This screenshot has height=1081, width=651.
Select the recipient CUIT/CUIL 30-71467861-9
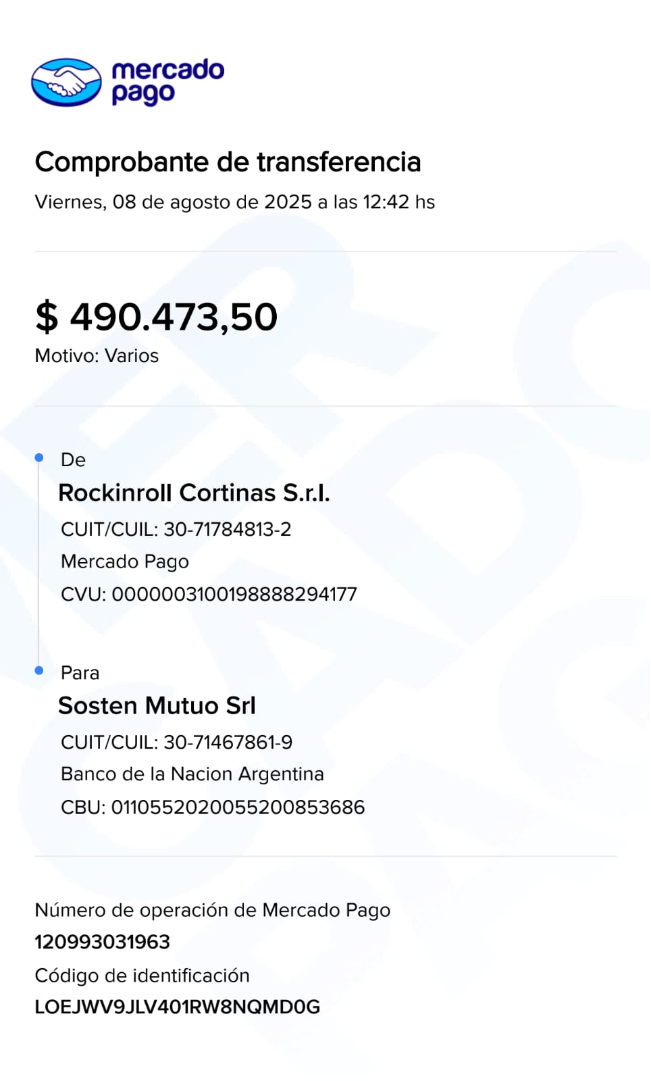pos(228,743)
